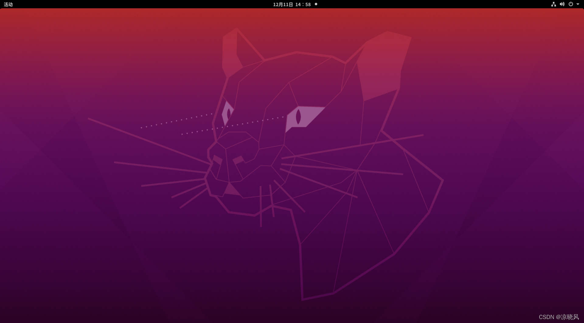Click the wired network status icon
Screen dimensions: 584x323
tap(554, 4)
